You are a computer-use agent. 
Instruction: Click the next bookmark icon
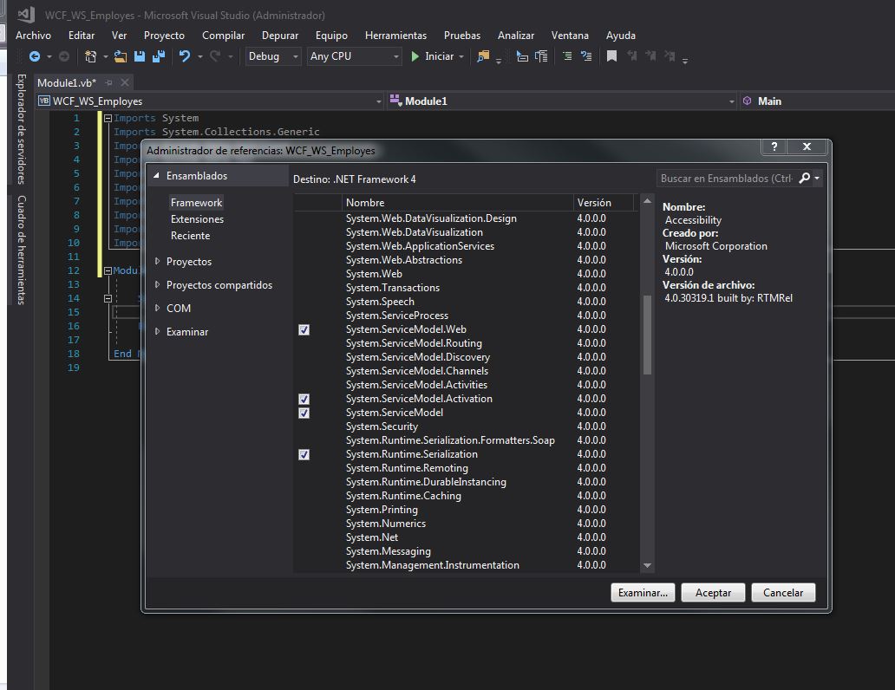coord(650,56)
